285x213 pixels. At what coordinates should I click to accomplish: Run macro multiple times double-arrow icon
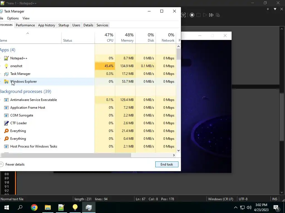pos(211,15)
